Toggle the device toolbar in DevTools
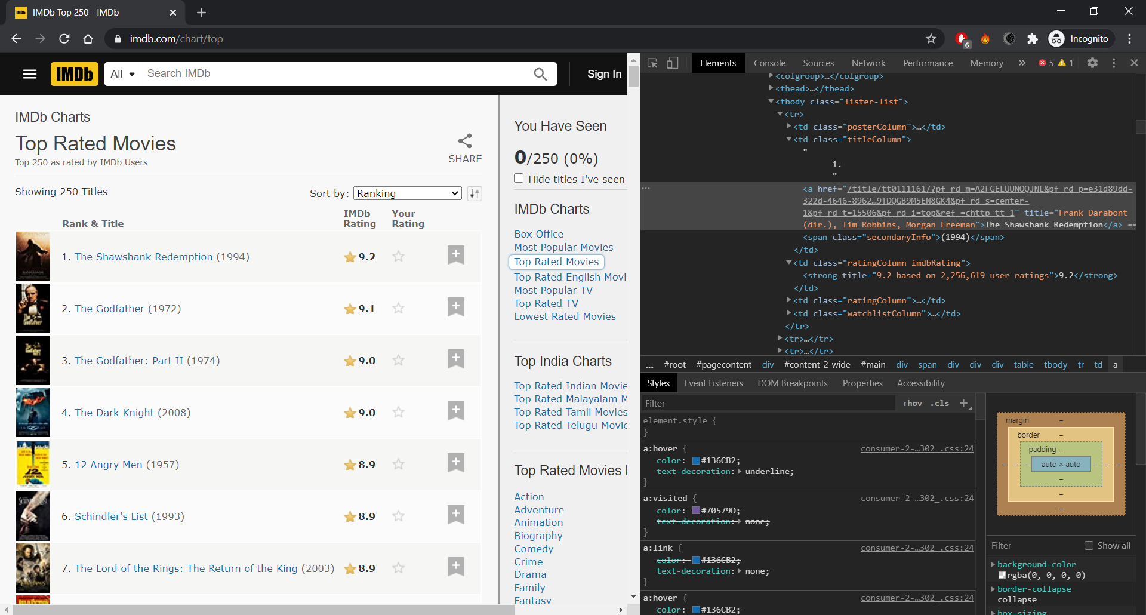The width and height of the screenshot is (1146, 615). [672, 63]
